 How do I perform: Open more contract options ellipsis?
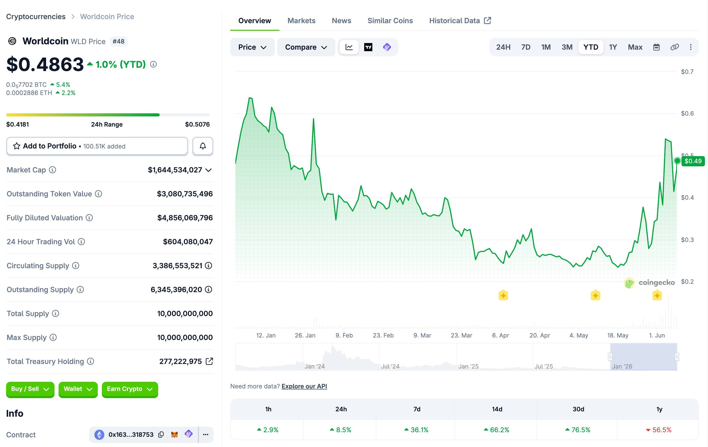coord(206,435)
